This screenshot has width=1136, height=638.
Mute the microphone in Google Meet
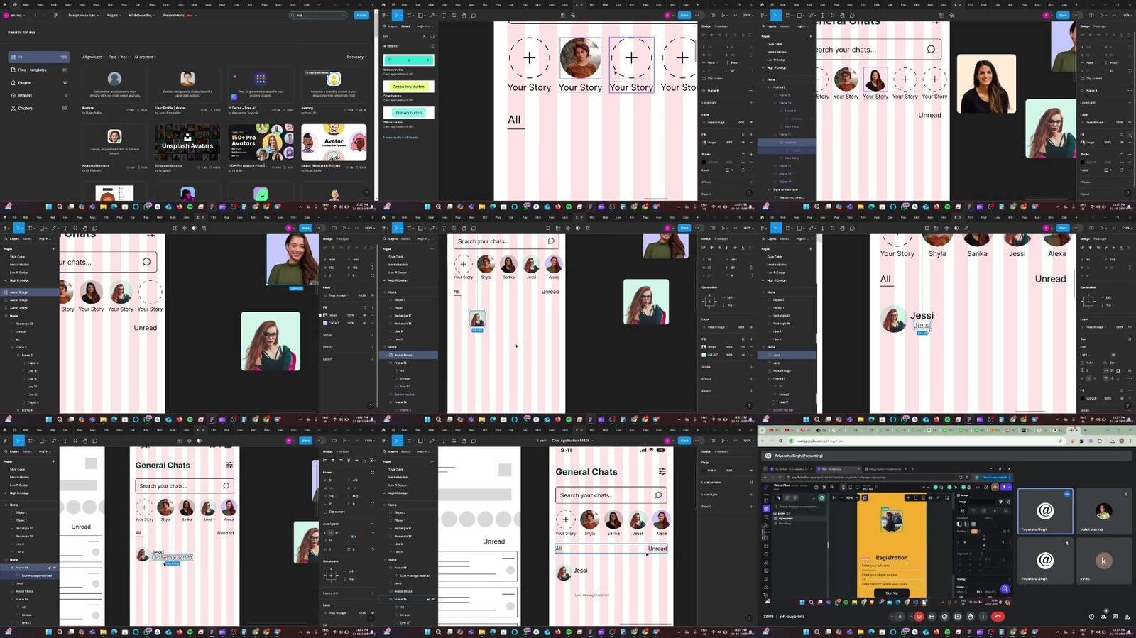[x=900, y=617]
